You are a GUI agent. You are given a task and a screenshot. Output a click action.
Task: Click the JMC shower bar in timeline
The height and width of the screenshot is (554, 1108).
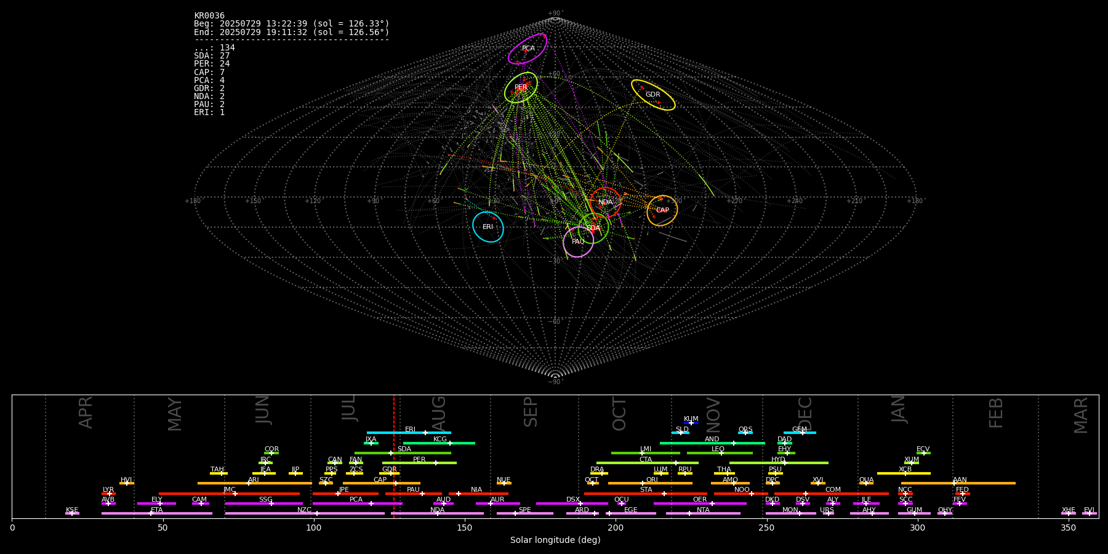(x=230, y=494)
